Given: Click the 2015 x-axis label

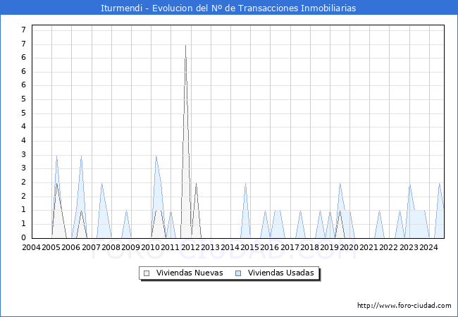Looking at the screenshot, I should (x=249, y=247).
